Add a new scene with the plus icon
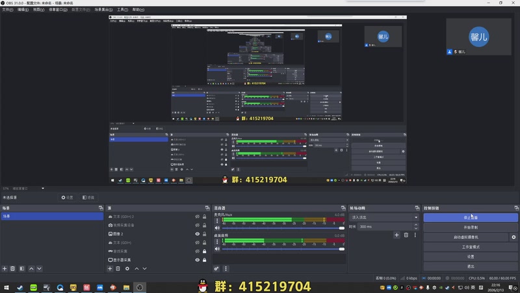 (5, 268)
